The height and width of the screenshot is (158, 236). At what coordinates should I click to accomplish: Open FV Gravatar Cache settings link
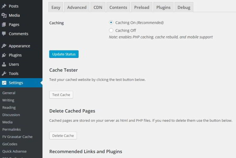tap(17, 137)
